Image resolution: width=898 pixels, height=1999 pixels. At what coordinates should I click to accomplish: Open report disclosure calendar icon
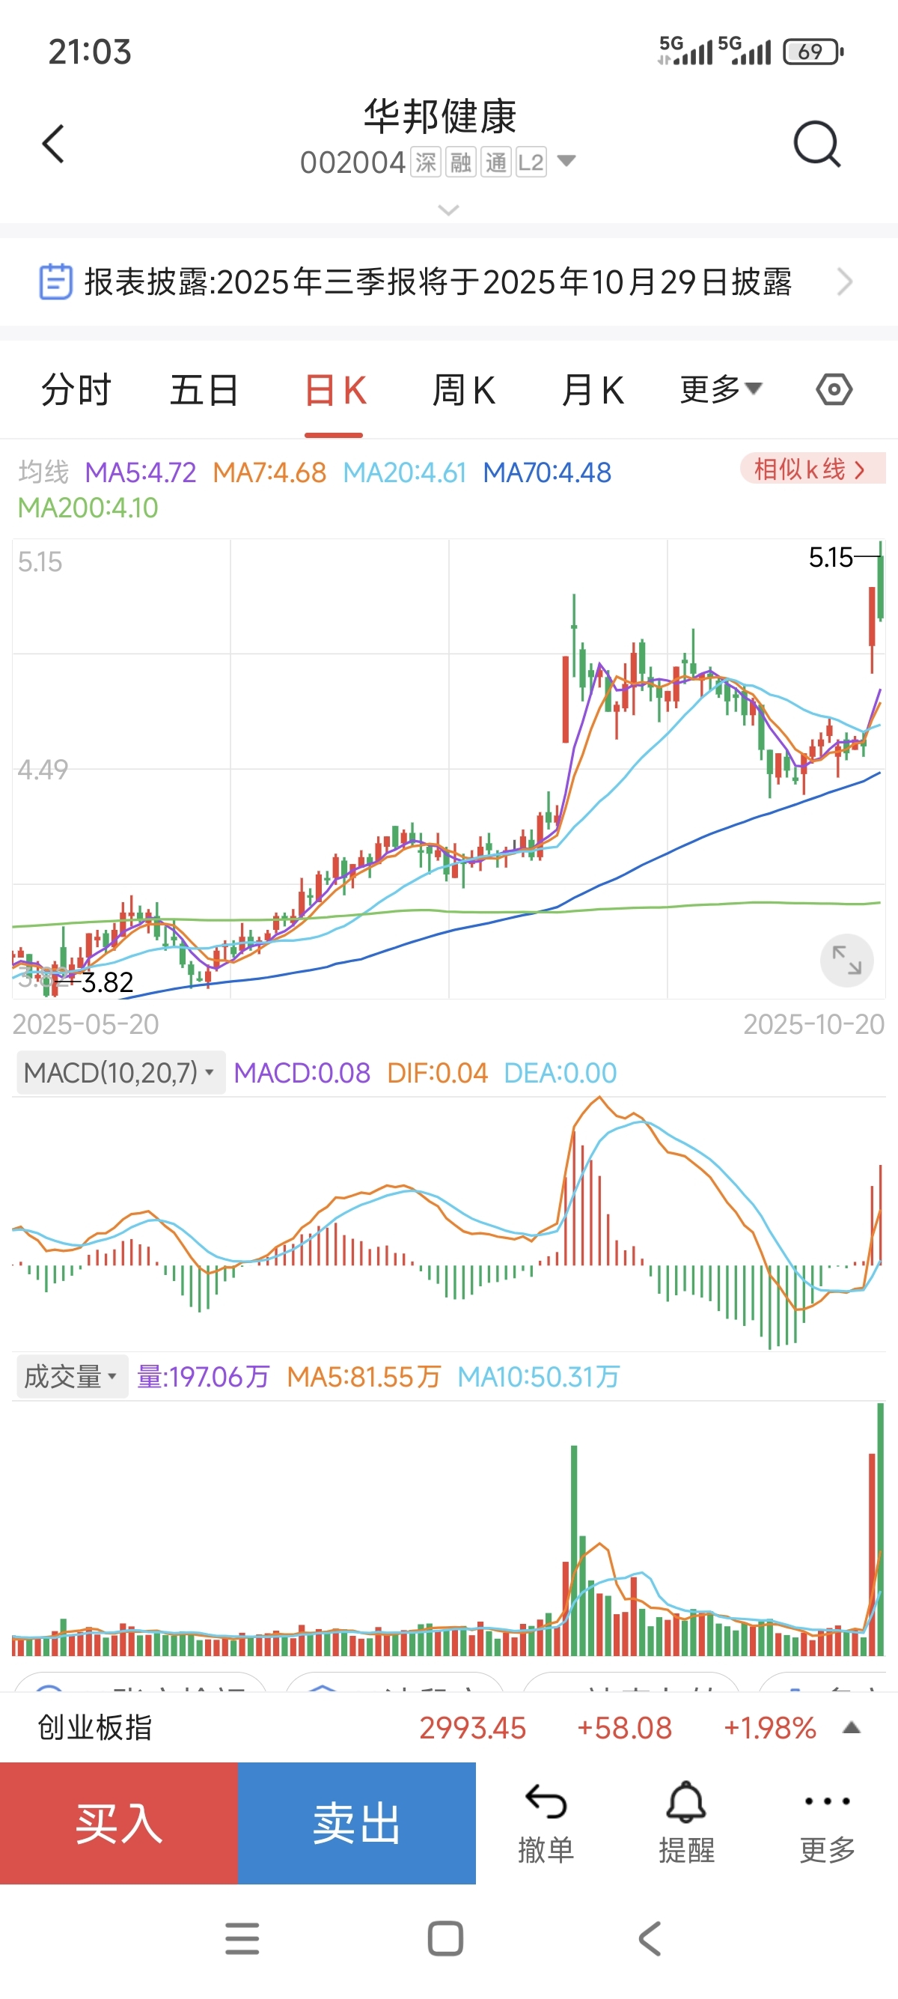point(56,282)
